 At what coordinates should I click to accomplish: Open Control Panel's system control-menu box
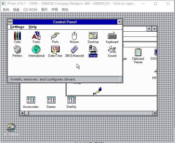10,22
